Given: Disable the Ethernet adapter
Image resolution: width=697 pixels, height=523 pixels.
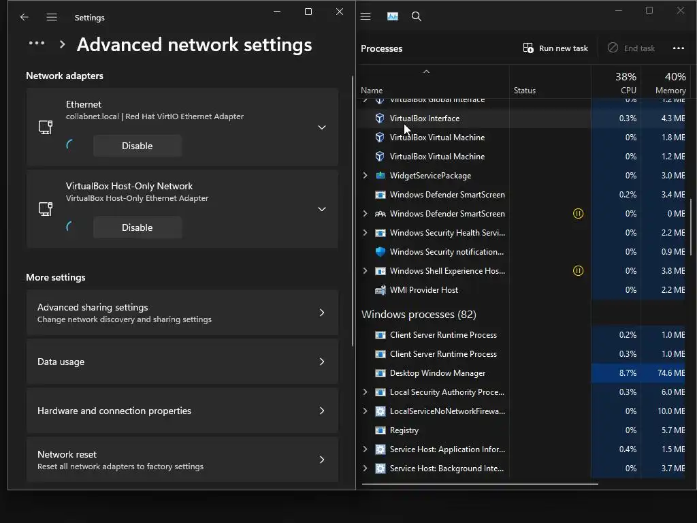Looking at the screenshot, I should pos(137,146).
